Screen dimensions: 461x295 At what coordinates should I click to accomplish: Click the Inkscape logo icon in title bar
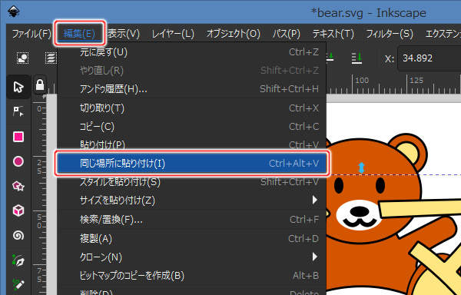click(x=14, y=12)
